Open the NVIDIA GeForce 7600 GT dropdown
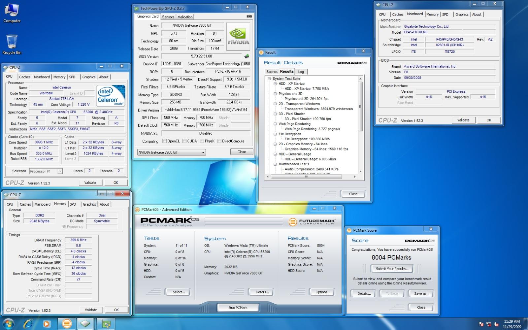528x330 pixels. click(172, 152)
